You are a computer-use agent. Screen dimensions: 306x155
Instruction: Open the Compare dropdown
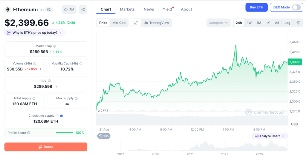pos(218,23)
